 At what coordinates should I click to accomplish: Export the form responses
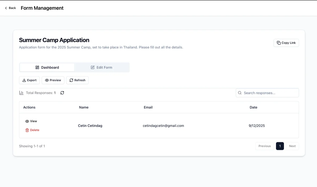(x=29, y=80)
